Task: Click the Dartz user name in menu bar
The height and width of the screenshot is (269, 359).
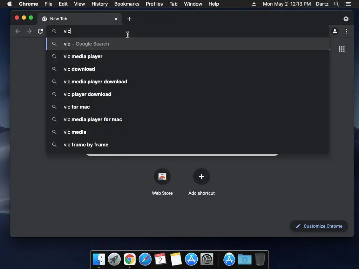Action: click(x=322, y=4)
